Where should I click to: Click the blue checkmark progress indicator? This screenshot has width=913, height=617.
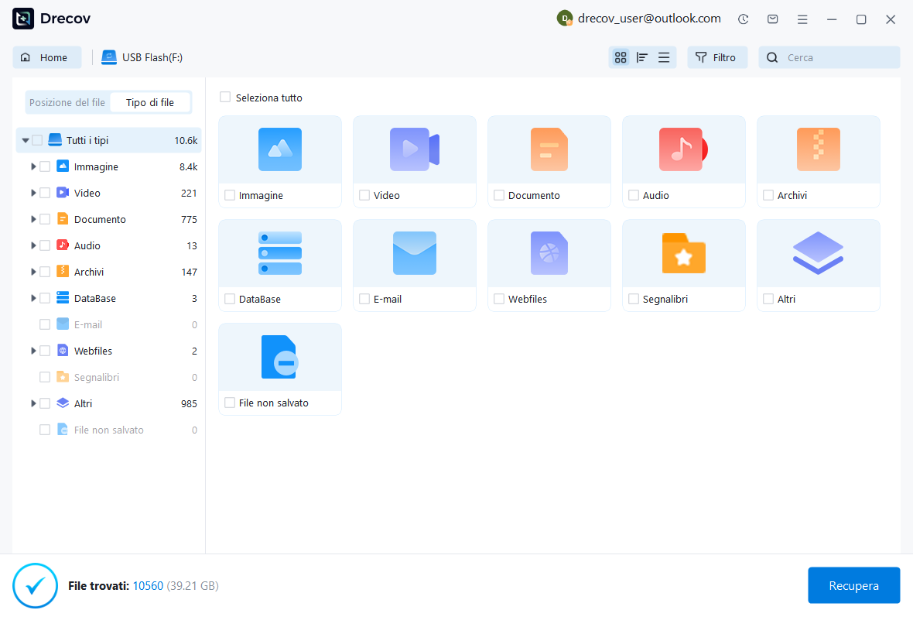[35, 585]
